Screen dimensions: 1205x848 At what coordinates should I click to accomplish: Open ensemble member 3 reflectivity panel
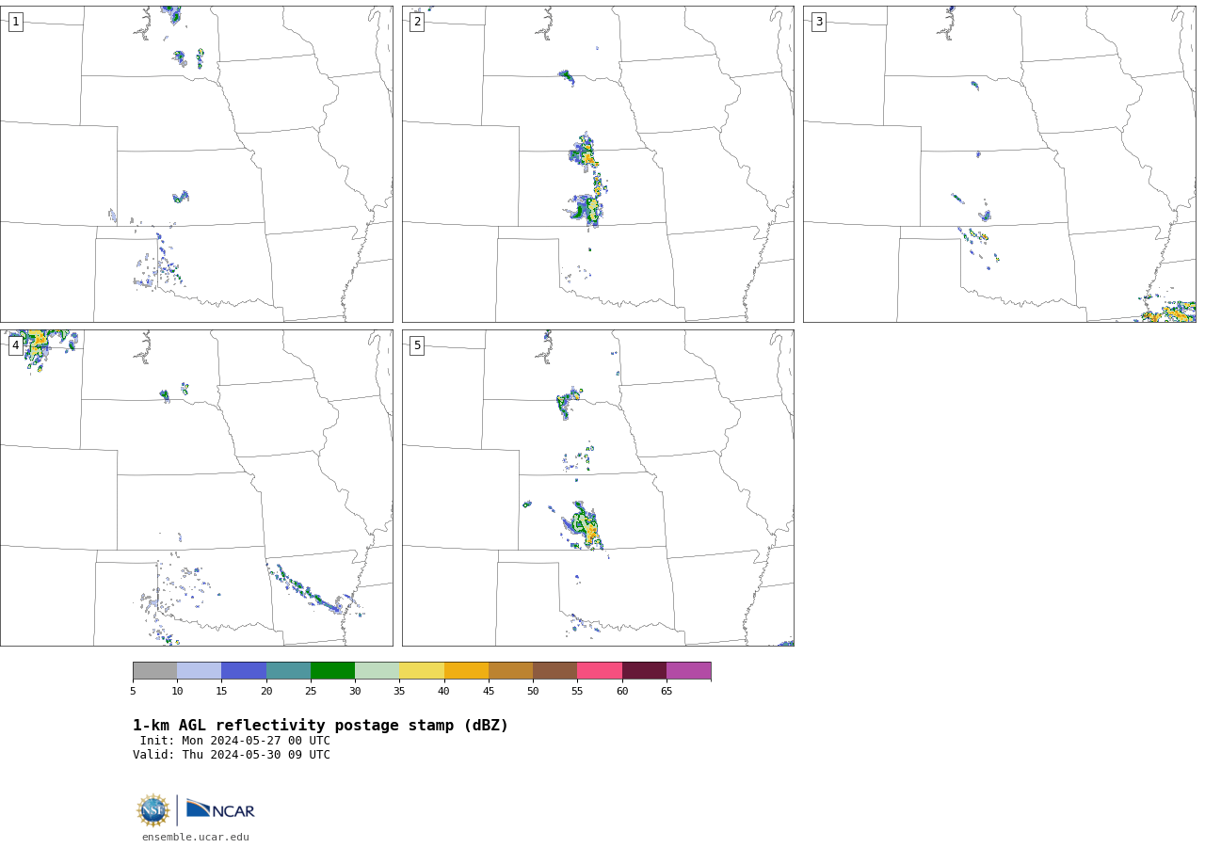(1000, 164)
